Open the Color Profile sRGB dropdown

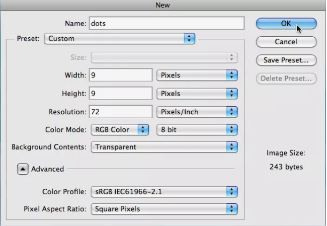[x=165, y=192]
